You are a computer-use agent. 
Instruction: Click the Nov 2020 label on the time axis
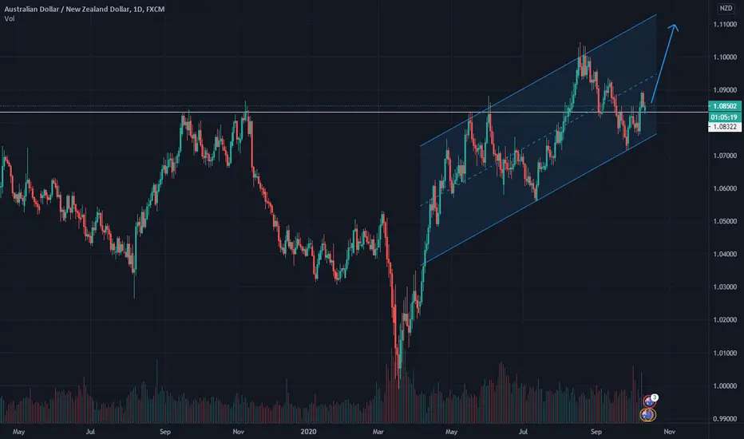pyautogui.click(x=670, y=432)
